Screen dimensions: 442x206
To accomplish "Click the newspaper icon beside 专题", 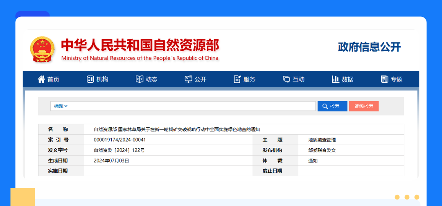I will click(x=384, y=79).
